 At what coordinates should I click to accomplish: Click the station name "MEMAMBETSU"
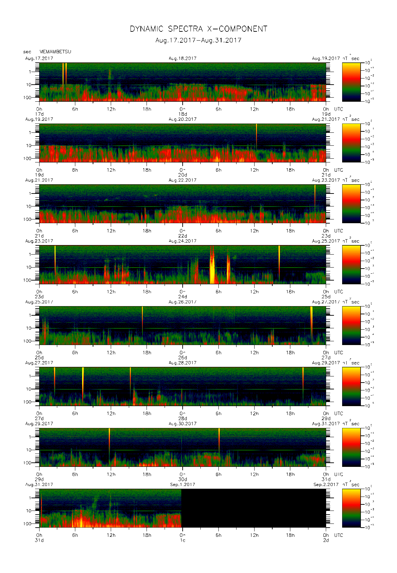tap(55, 52)
